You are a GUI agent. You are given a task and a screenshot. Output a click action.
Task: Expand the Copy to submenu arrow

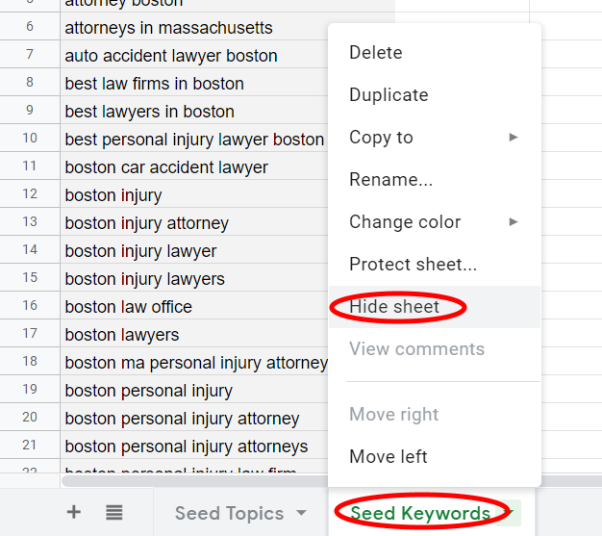[514, 138]
